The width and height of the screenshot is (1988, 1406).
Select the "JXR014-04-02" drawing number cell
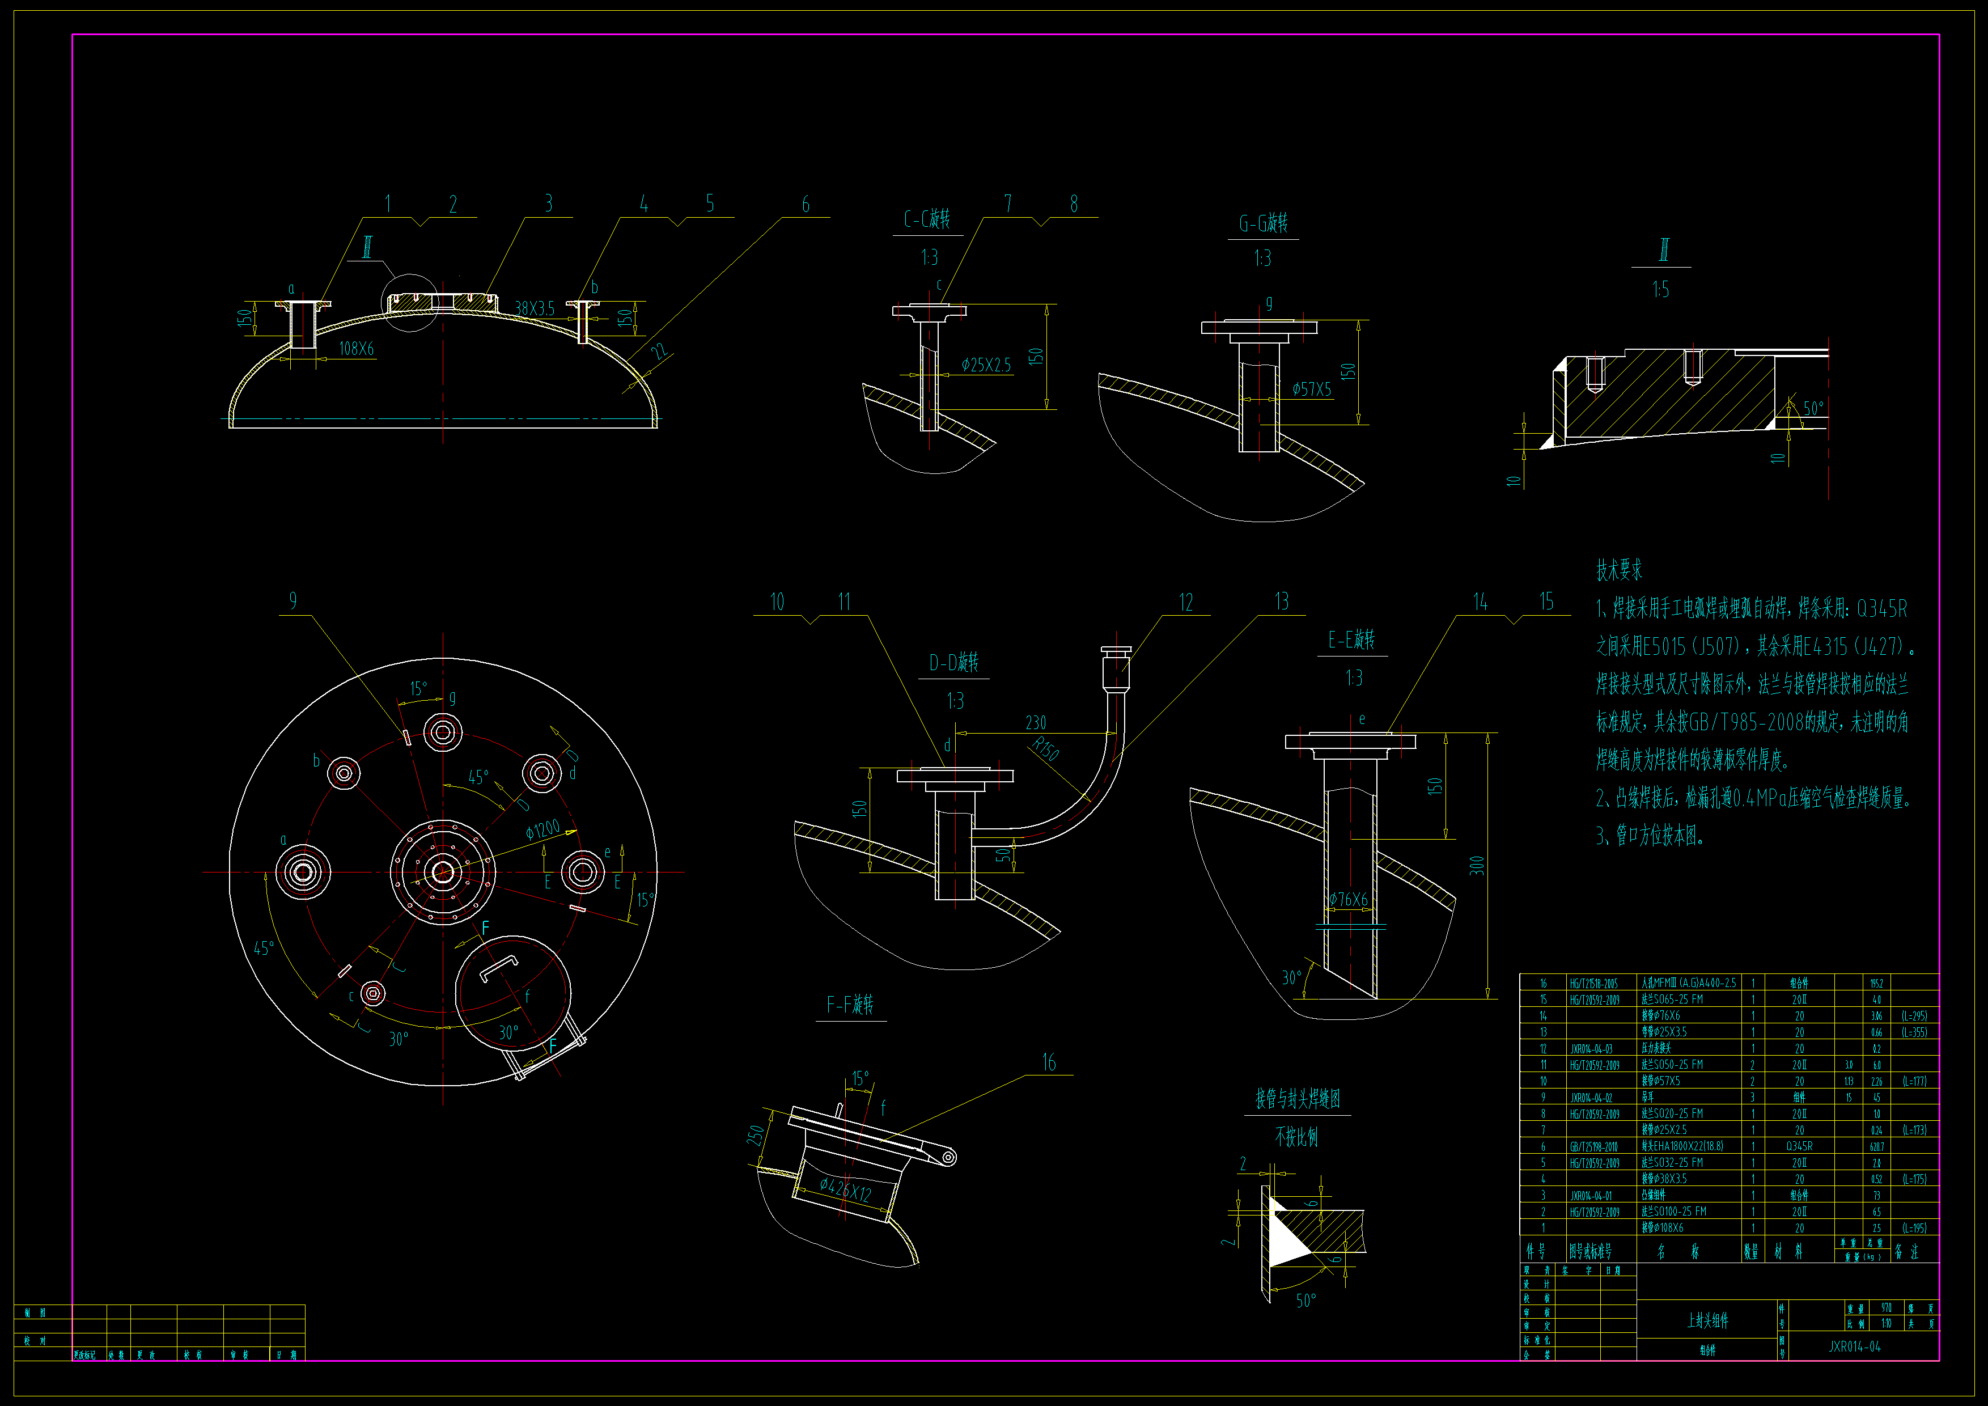[1591, 1098]
